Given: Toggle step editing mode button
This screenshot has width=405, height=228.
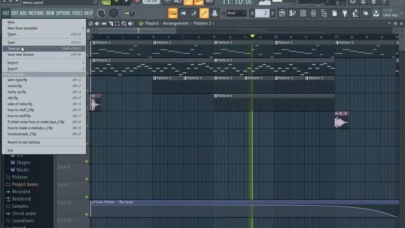Looking at the screenshot, I should click(194, 13).
